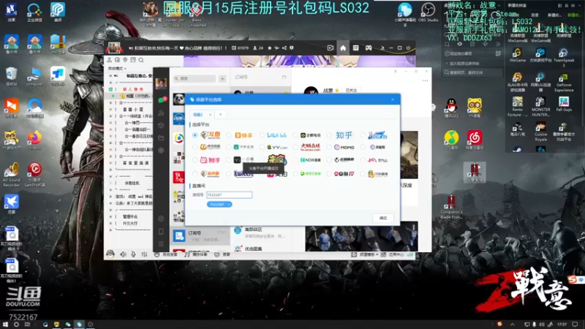Expand the free mode dropdown in YY
Screen dimensions: 585x329
(117, 69)
